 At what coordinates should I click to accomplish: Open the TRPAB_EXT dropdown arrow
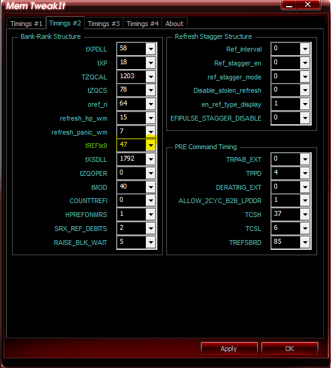point(305,159)
